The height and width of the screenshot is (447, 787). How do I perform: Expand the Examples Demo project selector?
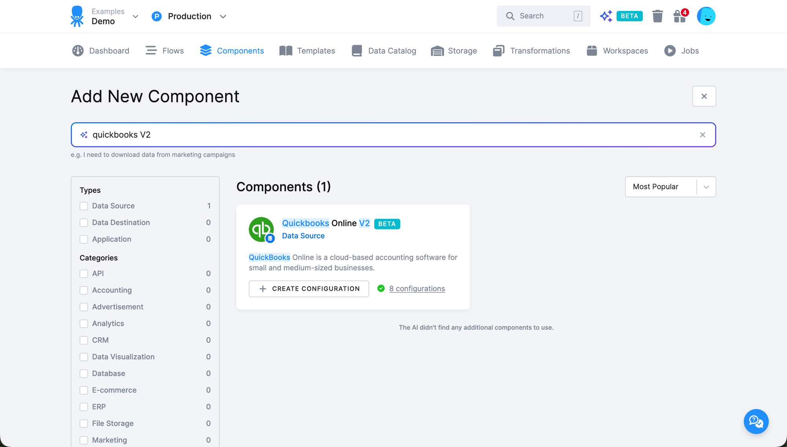pos(135,17)
